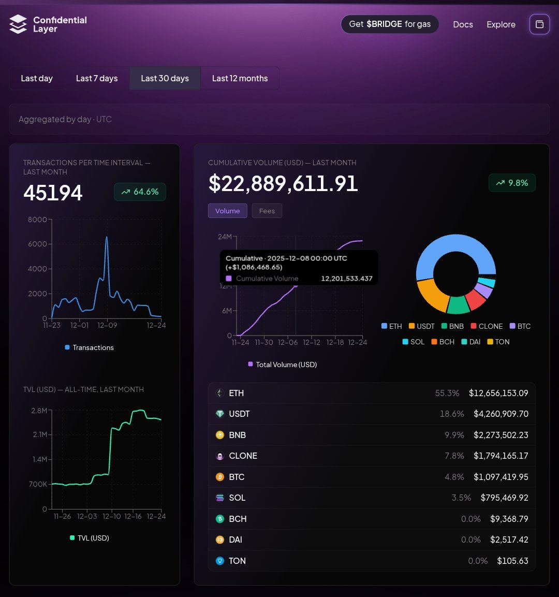The image size is (559, 597).
Task: Click the 9.9% BNB percentage
Action: tap(454, 435)
